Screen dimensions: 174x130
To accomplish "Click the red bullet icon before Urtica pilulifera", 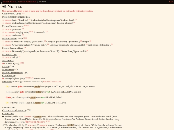I will click(3, 79).
